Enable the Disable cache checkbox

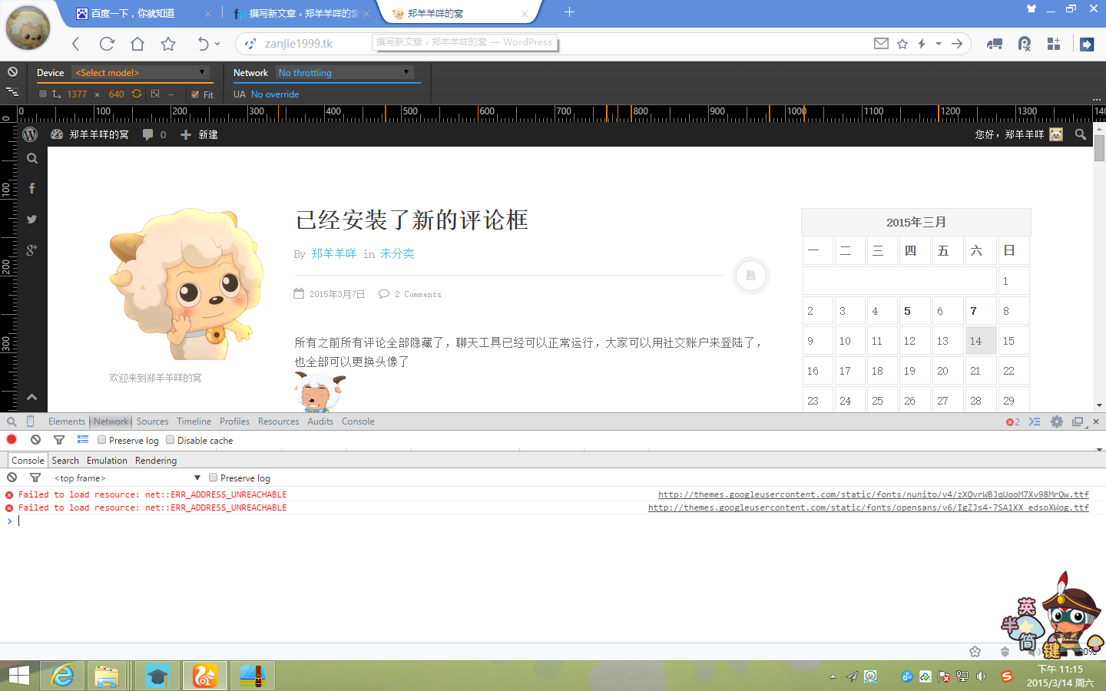(x=171, y=440)
